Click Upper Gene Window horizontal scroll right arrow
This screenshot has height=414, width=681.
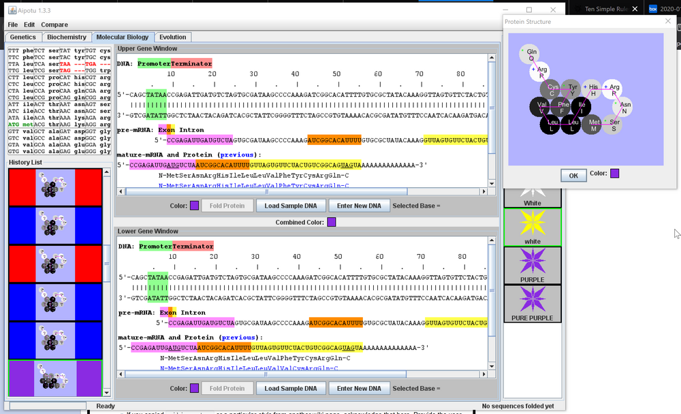tap(483, 191)
